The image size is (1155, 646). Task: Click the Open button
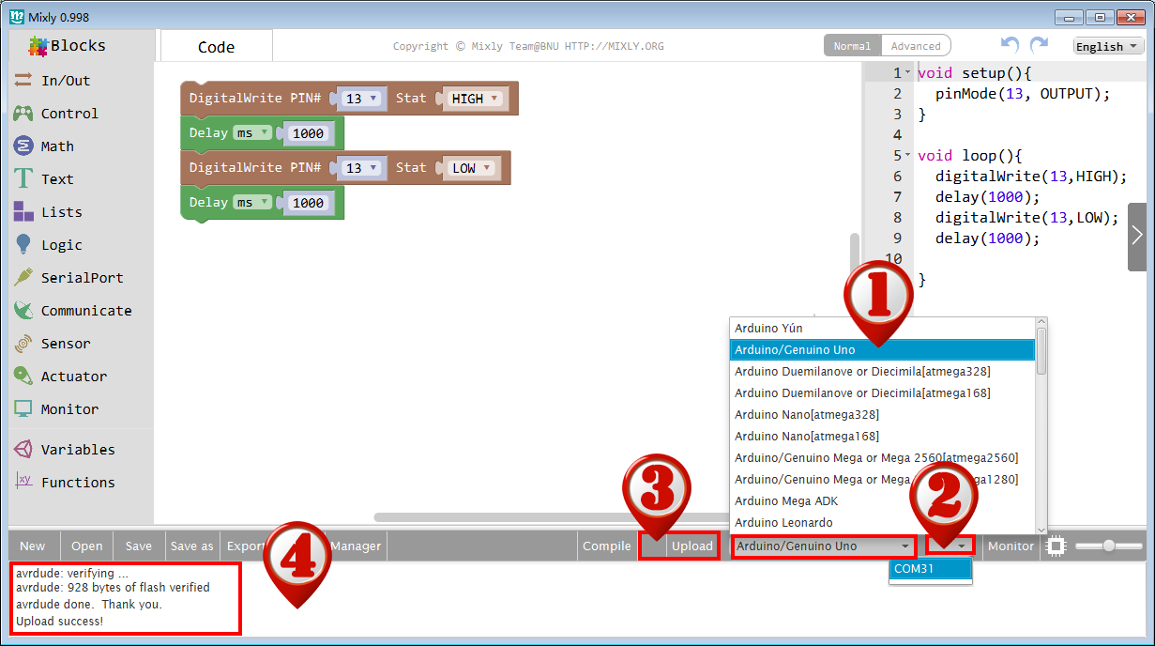(x=87, y=546)
